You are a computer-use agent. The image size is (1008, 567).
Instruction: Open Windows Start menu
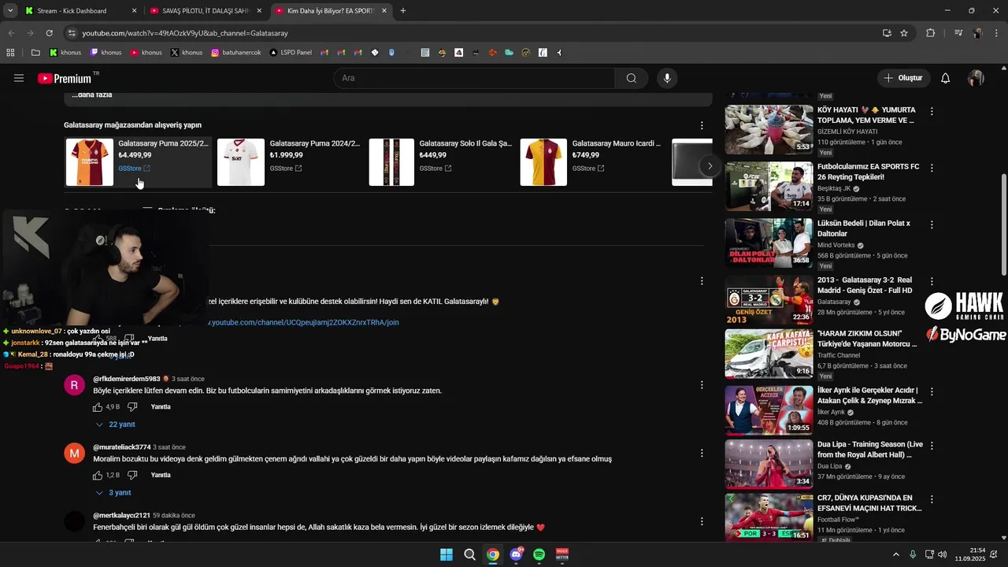[447, 554]
